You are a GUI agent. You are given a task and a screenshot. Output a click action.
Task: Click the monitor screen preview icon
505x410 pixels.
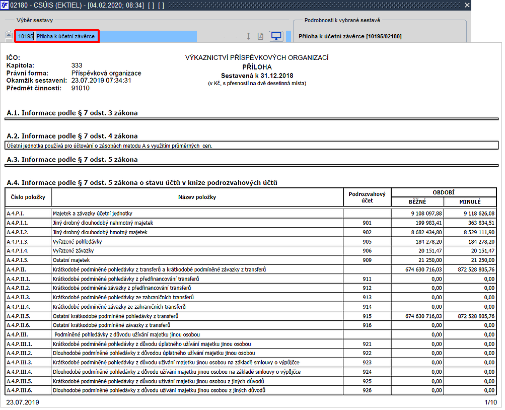pyautogui.click(x=276, y=36)
